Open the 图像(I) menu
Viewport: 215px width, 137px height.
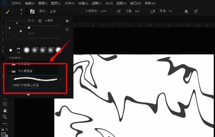[43, 3]
